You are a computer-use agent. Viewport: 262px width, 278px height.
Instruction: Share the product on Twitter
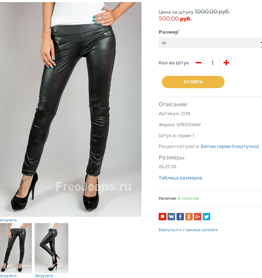[206, 217]
